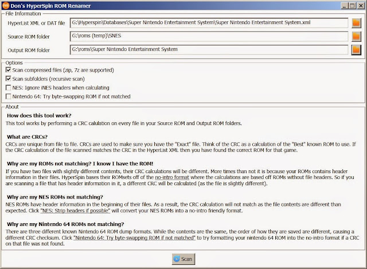Click the 'Output ROM folder' label
The image size is (367, 269).
click(x=29, y=50)
